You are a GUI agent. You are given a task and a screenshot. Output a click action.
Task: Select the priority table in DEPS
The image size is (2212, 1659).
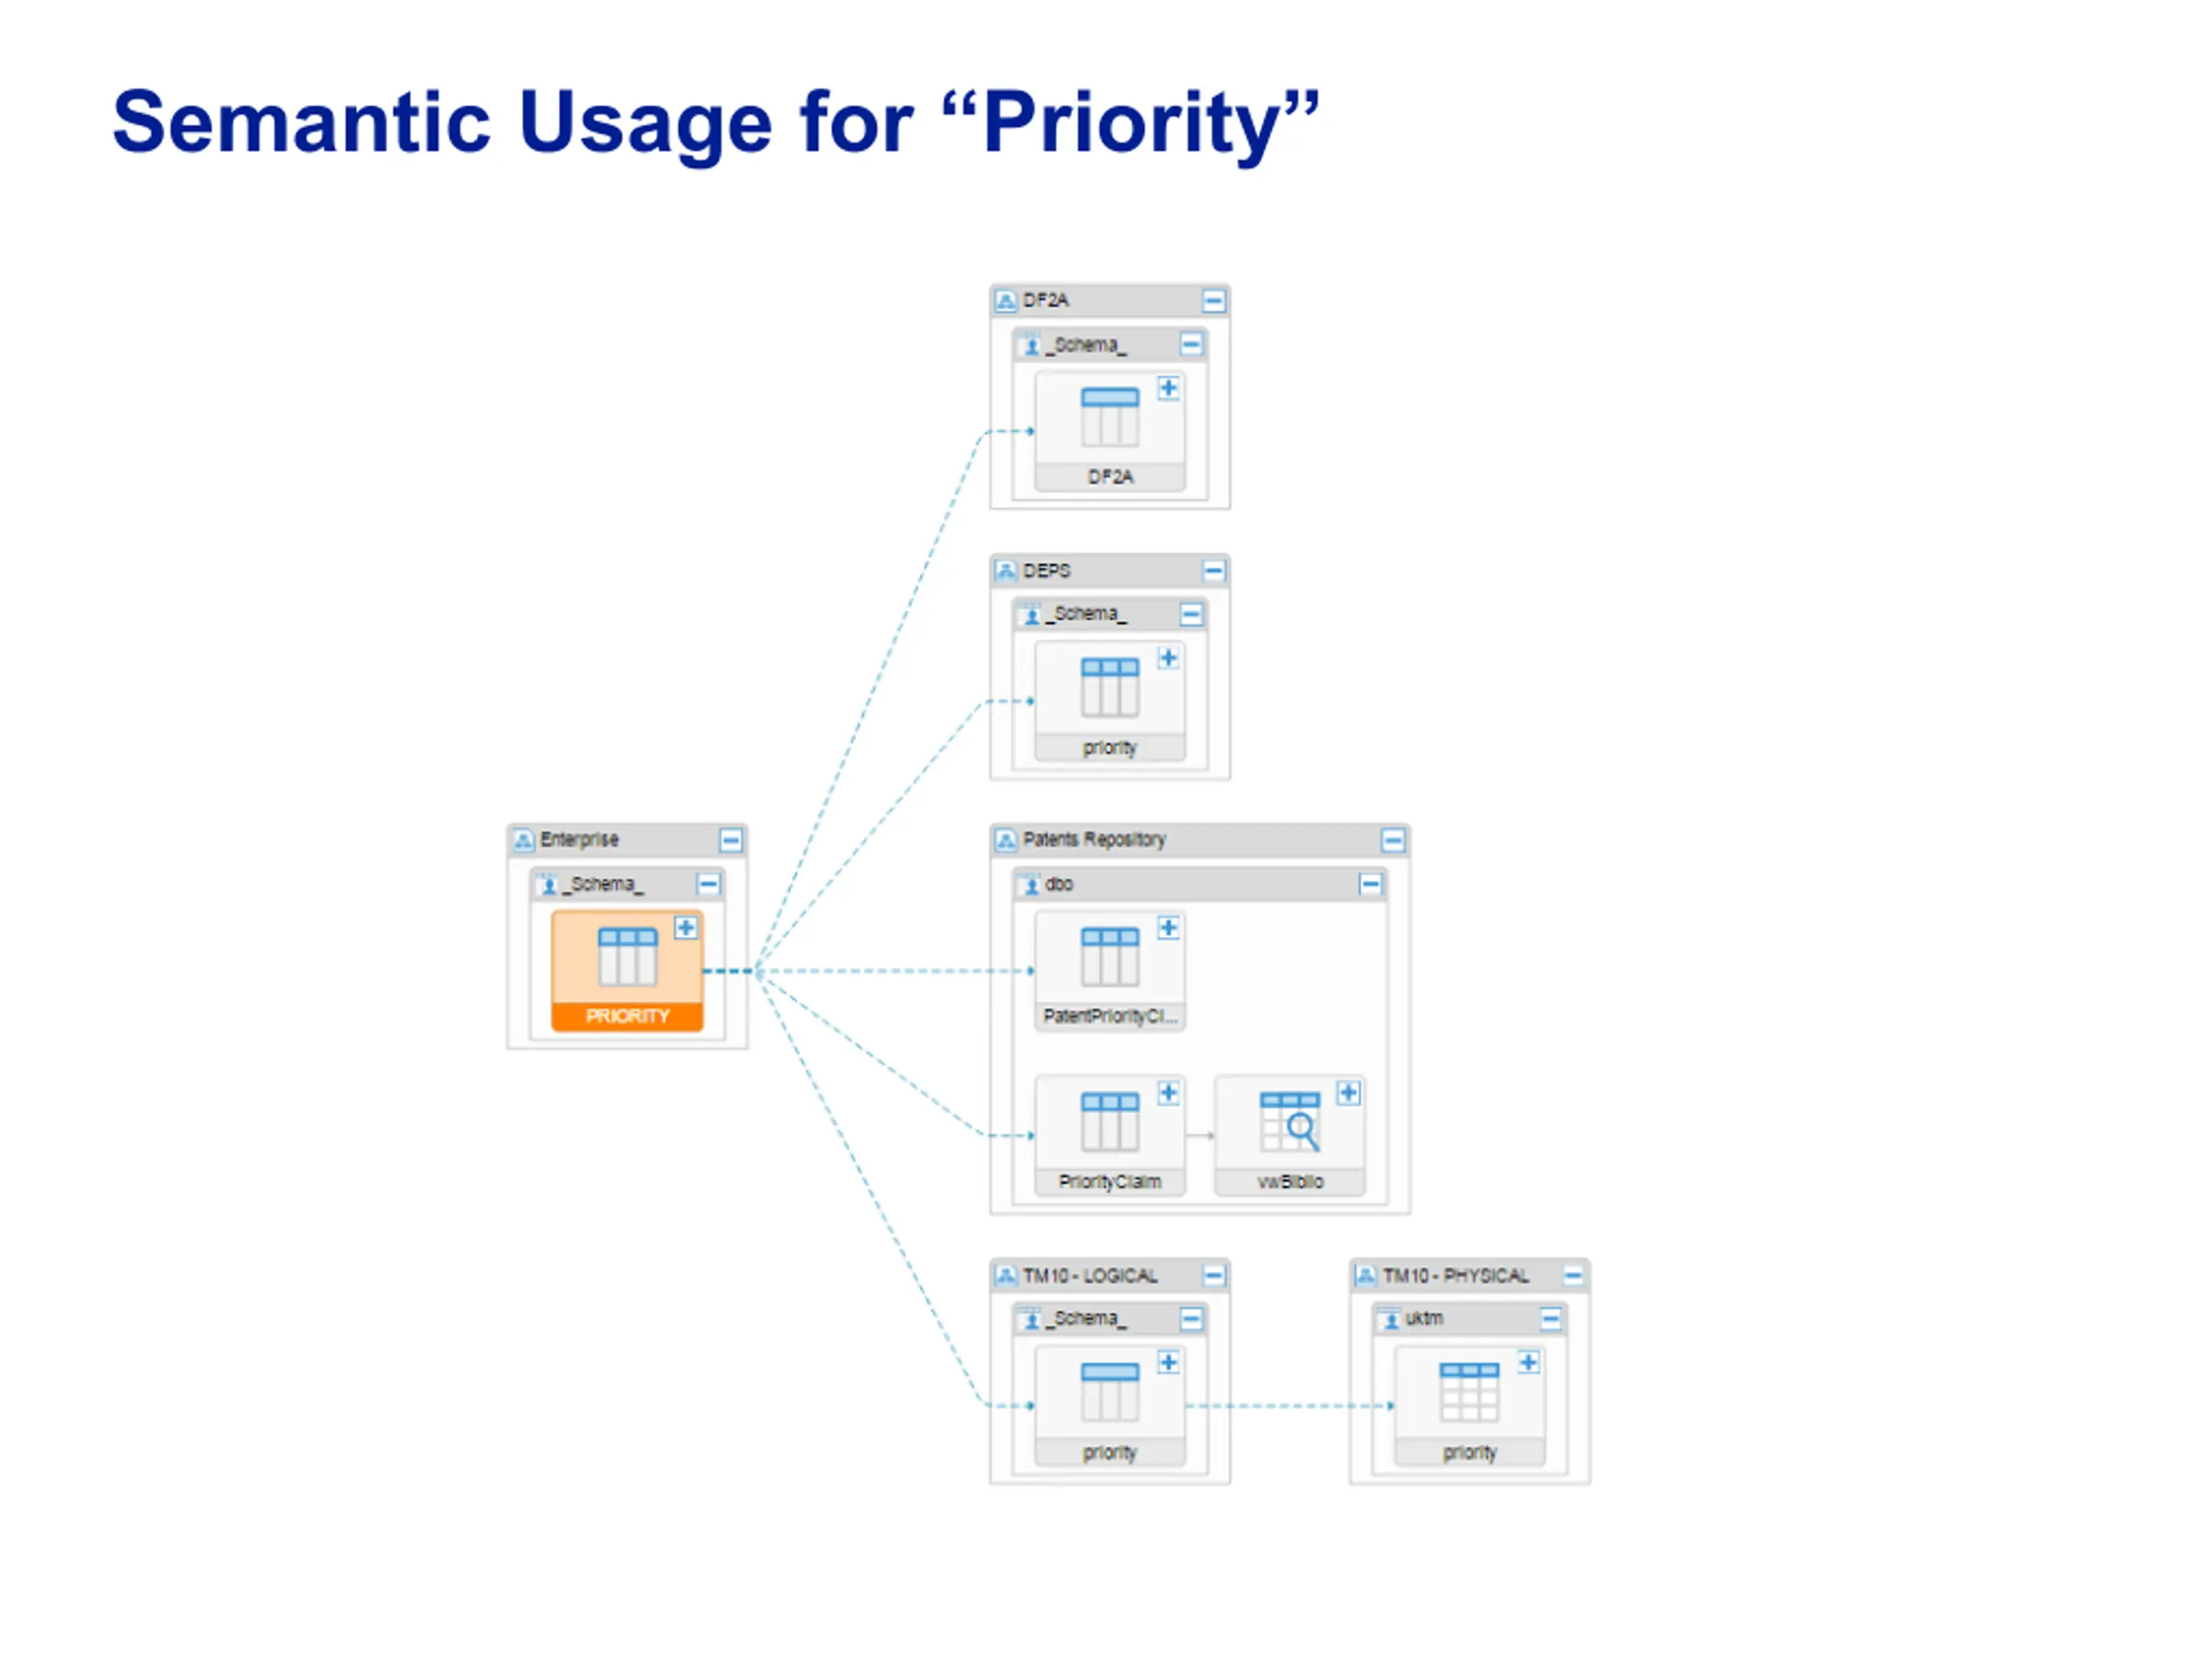(1109, 701)
